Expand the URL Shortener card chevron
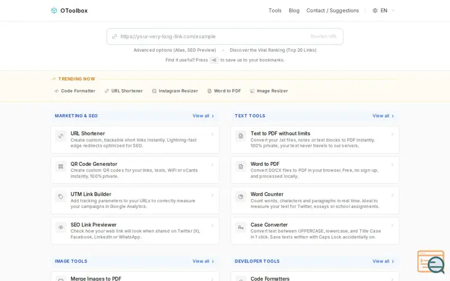Viewport: 450px width, 281px height. (x=213, y=134)
